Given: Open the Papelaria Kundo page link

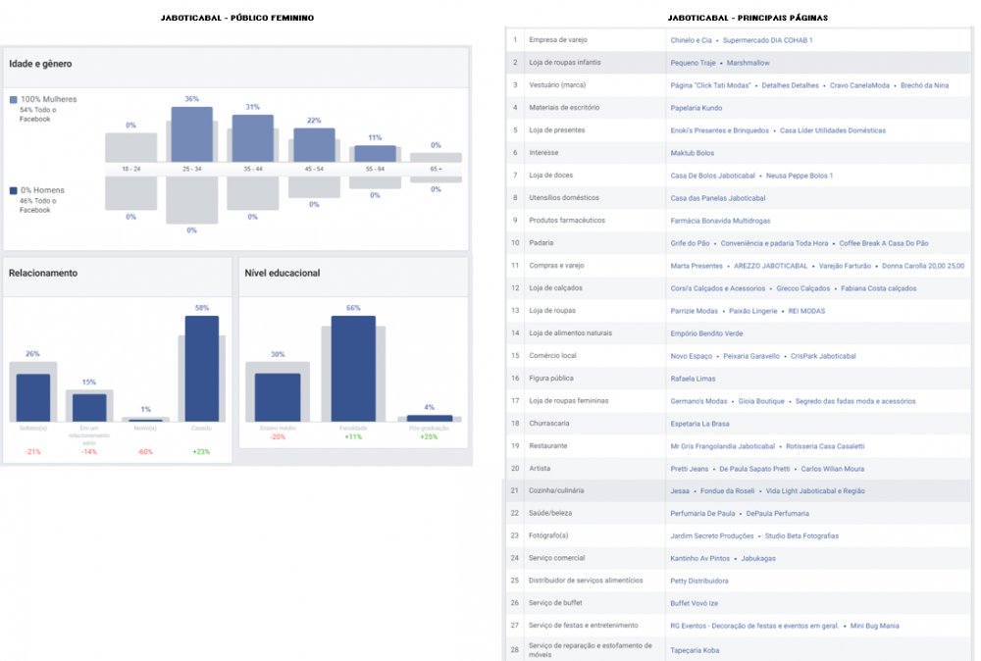Looking at the screenshot, I should click(x=696, y=108).
